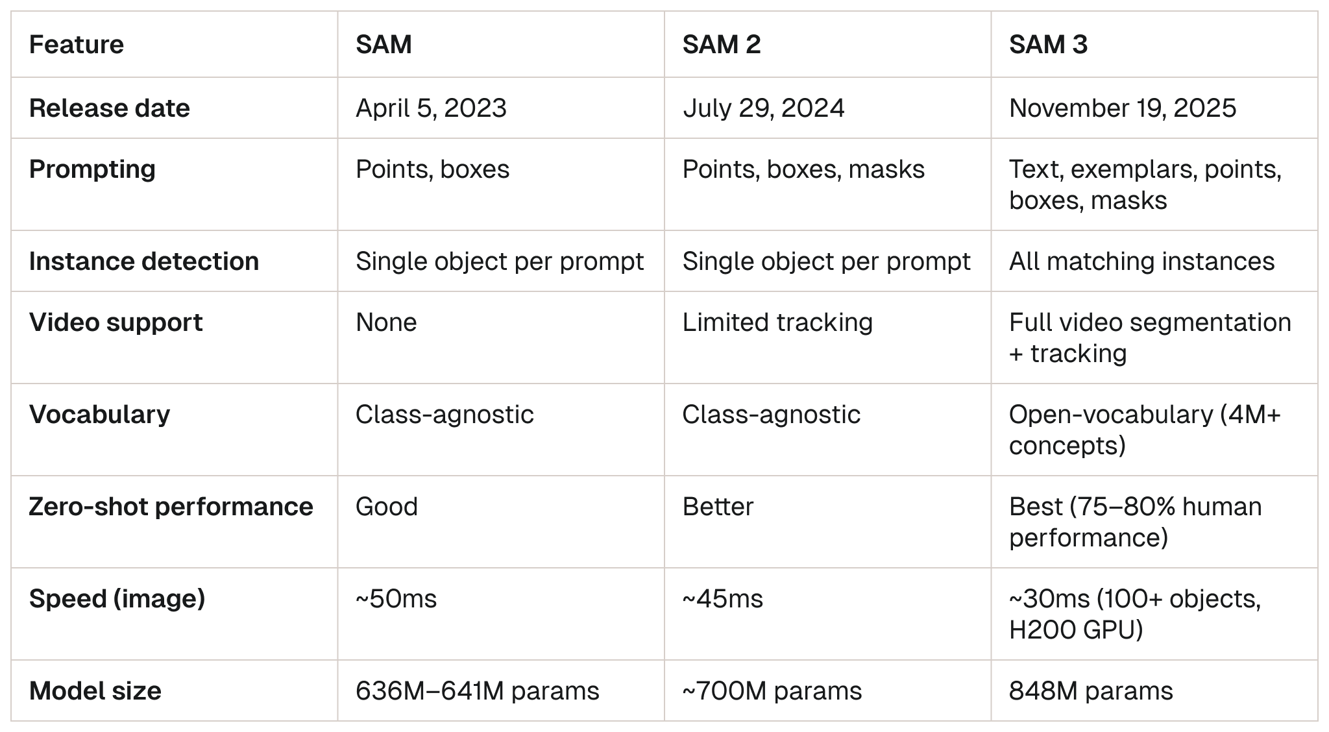Click the 'SAM' column header

(384, 44)
